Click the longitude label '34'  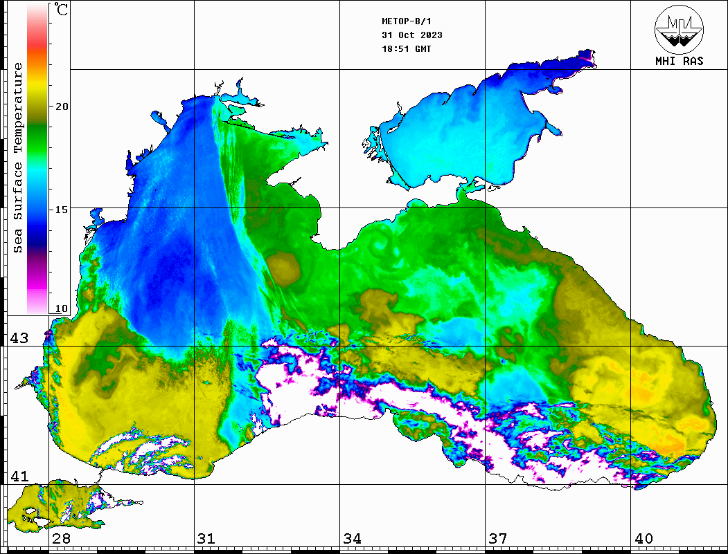point(353,539)
